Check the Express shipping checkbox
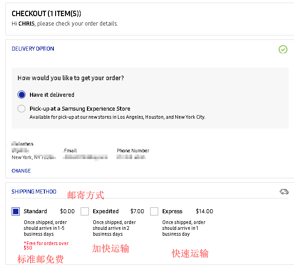294x267 pixels. pos(154,211)
